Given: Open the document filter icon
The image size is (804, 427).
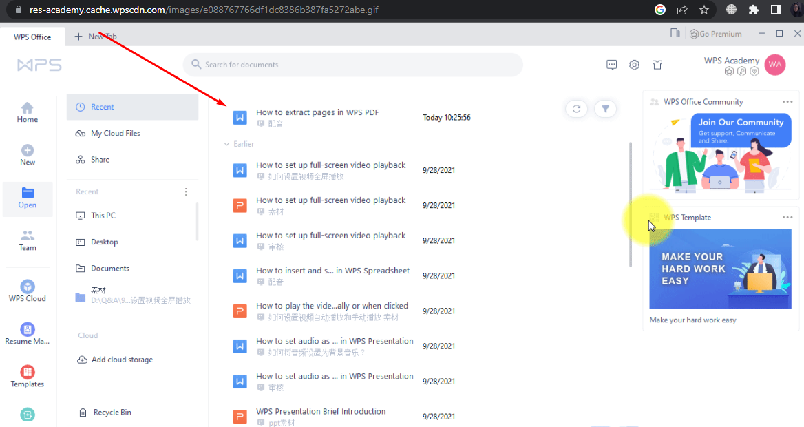Looking at the screenshot, I should coord(606,108).
